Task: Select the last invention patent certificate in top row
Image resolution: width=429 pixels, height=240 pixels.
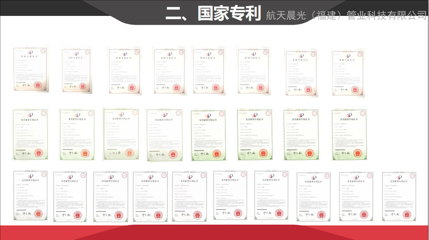Action: [348, 73]
